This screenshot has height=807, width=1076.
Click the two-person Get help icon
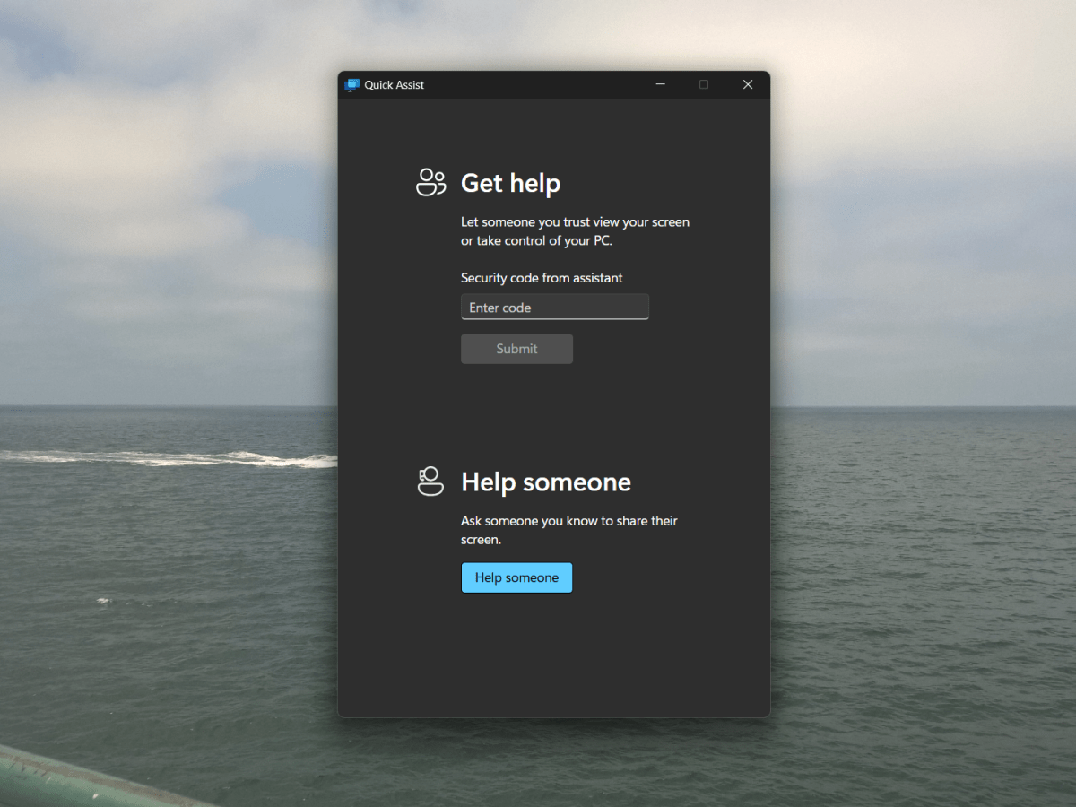point(430,181)
